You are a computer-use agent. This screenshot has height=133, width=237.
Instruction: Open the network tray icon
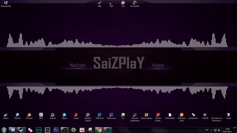216,130
